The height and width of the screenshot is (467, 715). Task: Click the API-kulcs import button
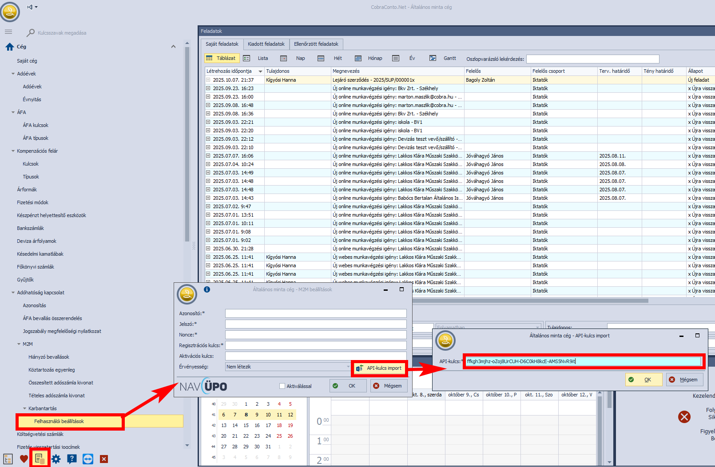[379, 368]
